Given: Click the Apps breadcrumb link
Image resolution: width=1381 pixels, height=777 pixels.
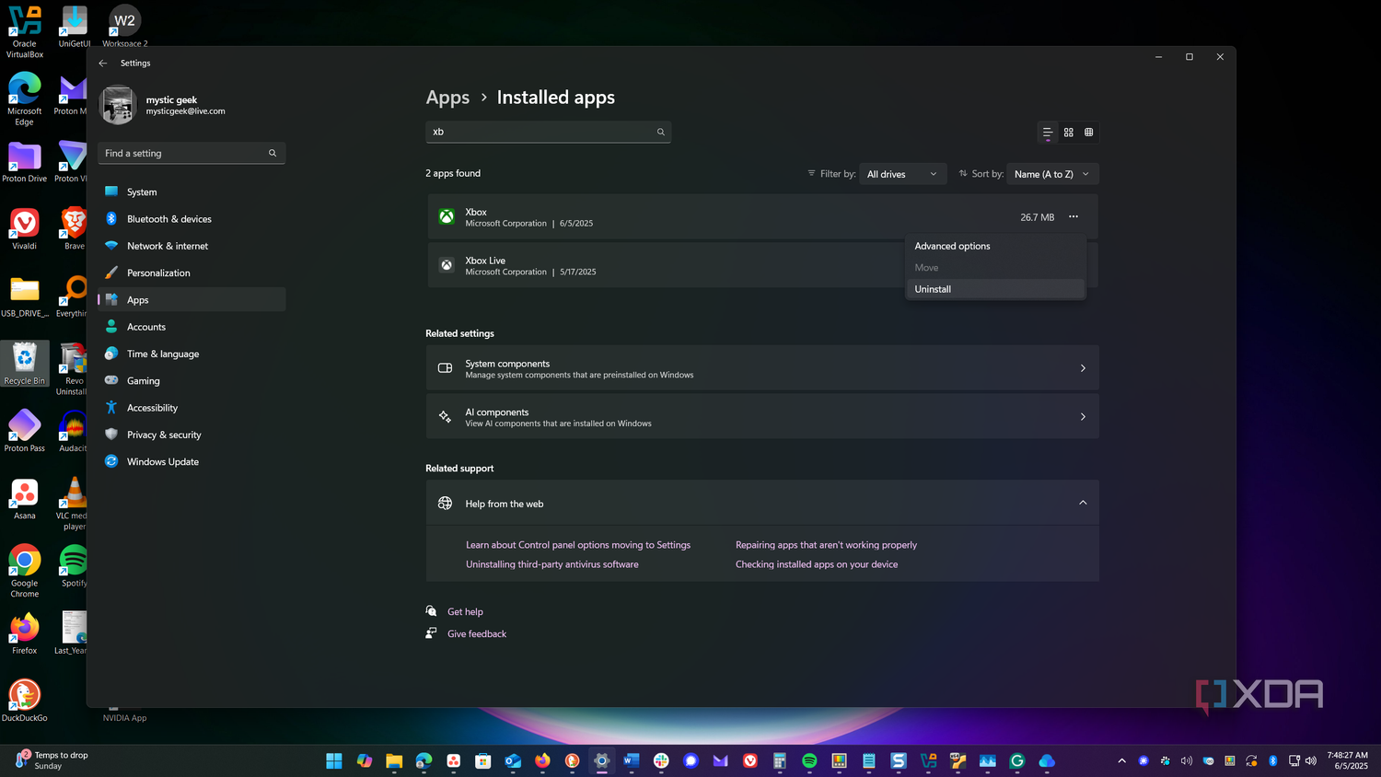Looking at the screenshot, I should (x=447, y=98).
